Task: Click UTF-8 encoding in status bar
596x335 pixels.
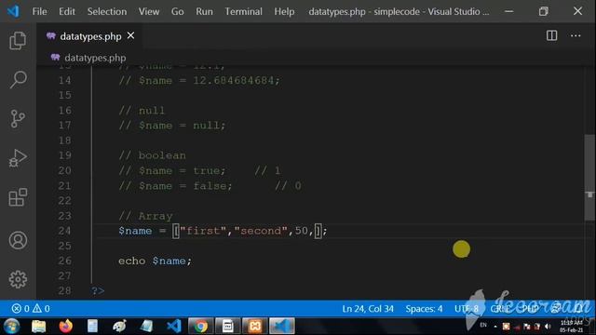Action: tap(467, 309)
